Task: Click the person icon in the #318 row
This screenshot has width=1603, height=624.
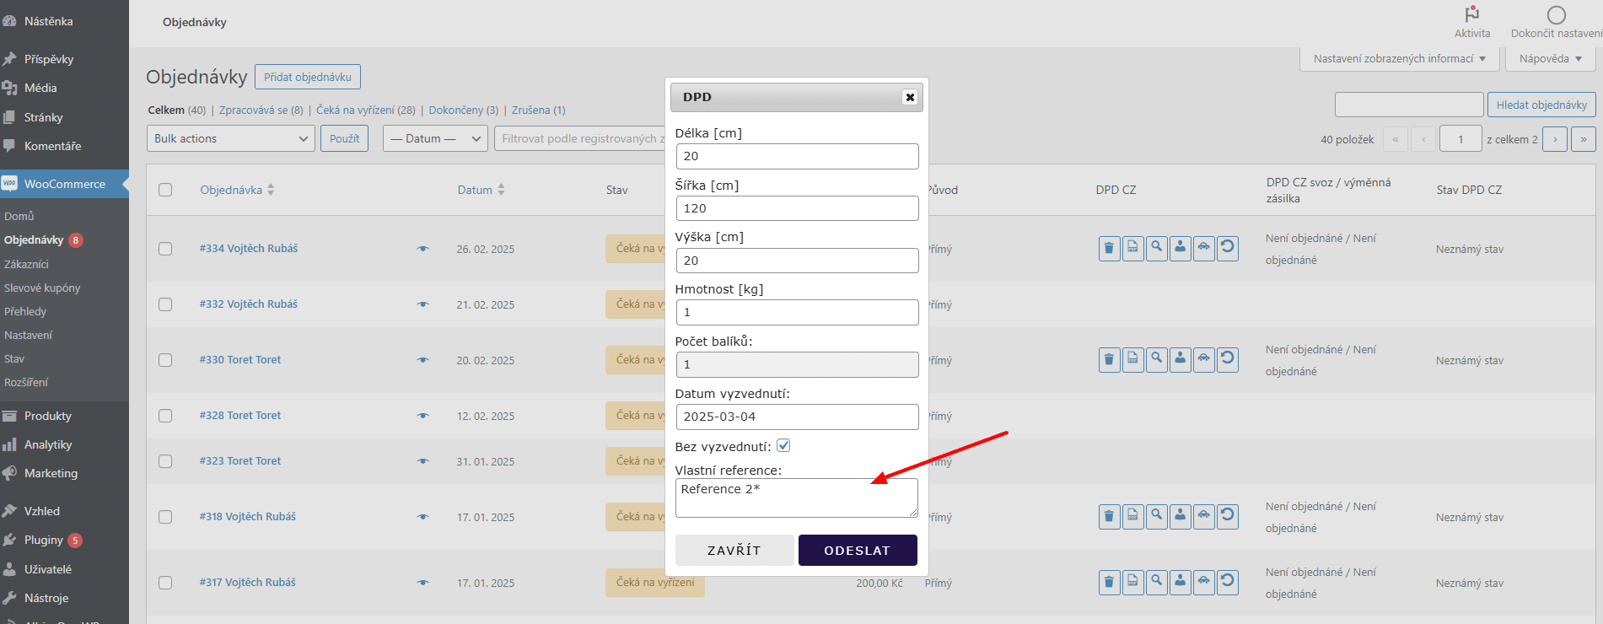Action: pos(1181,517)
